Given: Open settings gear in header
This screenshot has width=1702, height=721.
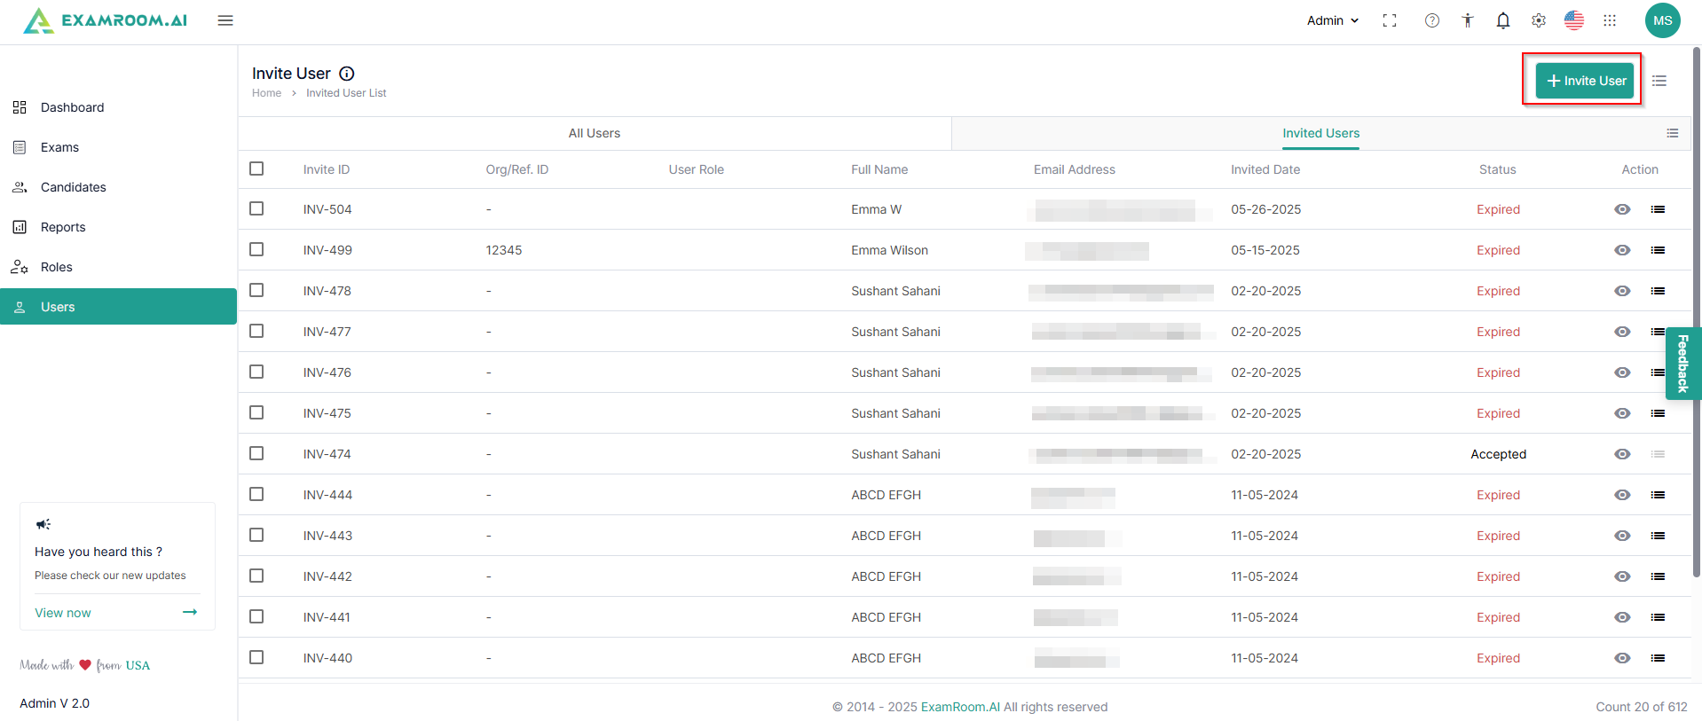Looking at the screenshot, I should pyautogui.click(x=1539, y=20).
